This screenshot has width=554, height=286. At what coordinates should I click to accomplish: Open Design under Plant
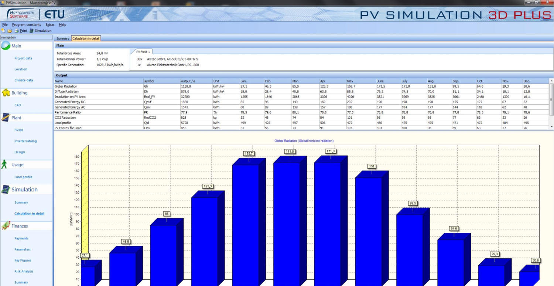[x=20, y=152]
